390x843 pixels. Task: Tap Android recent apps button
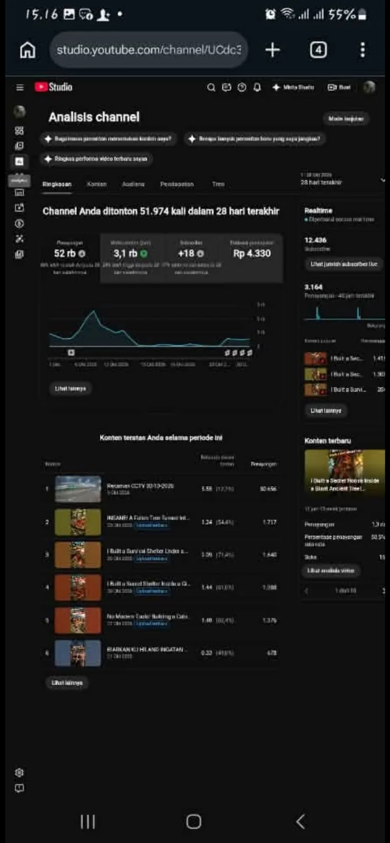[x=88, y=821]
